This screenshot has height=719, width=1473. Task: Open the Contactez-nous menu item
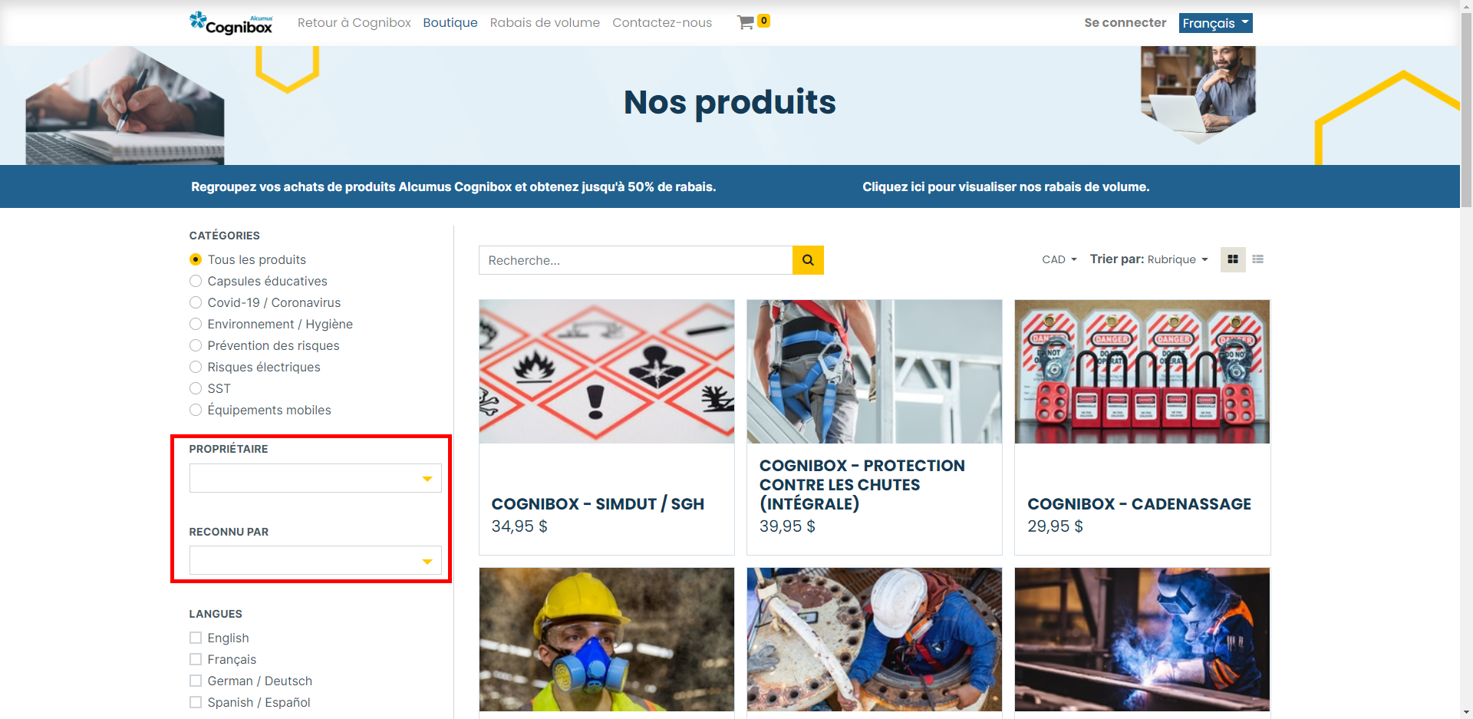click(661, 23)
